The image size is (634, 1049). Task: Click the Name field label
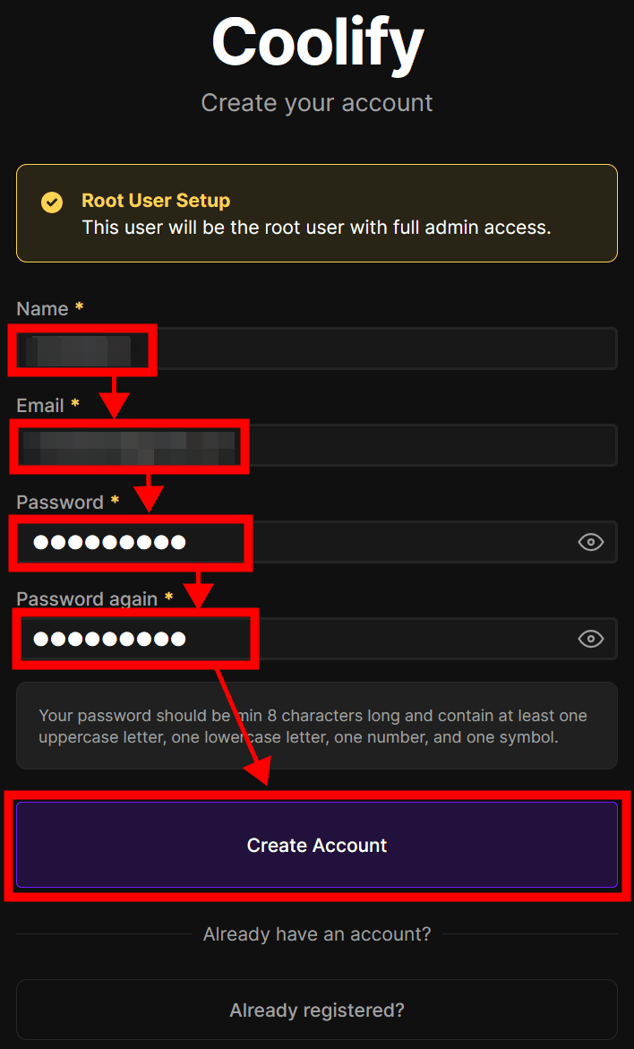[42, 309]
